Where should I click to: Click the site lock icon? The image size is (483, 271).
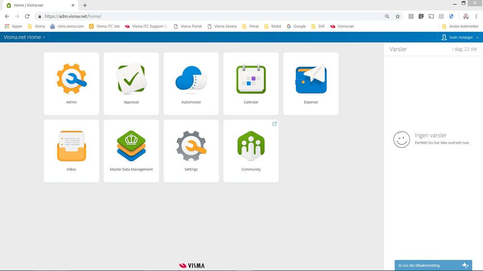[40, 16]
